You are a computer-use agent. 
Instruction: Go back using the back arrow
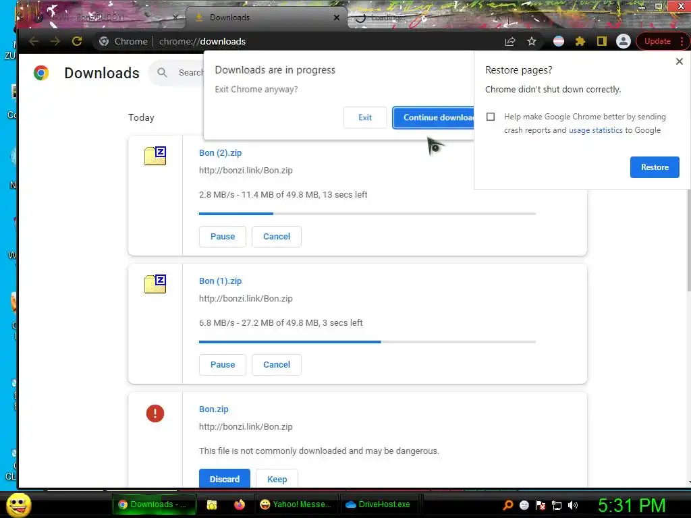point(34,41)
